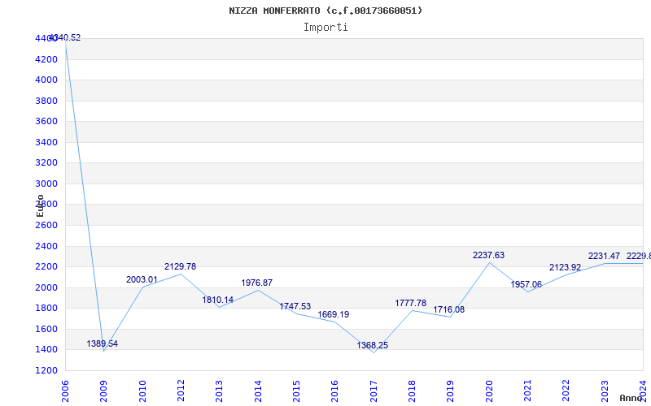Select data label 2237.63

(489, 255)
